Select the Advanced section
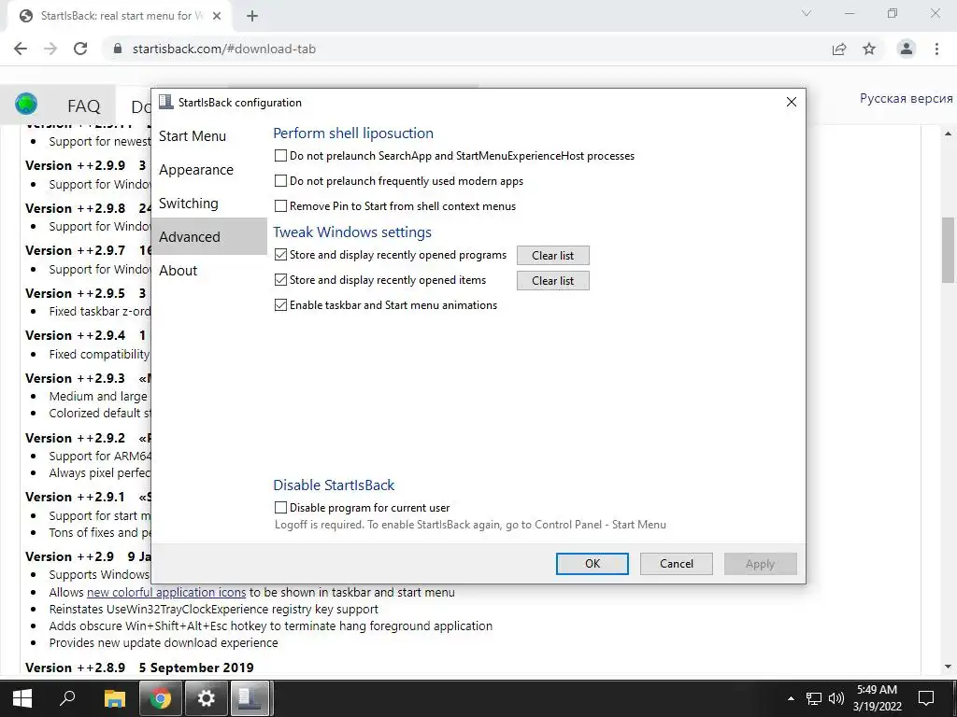 pos(208,236)
